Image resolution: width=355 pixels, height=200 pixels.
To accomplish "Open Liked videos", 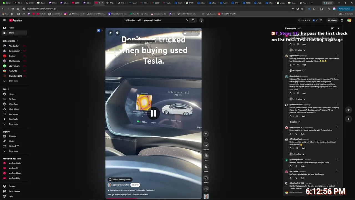I will point(14,109).
